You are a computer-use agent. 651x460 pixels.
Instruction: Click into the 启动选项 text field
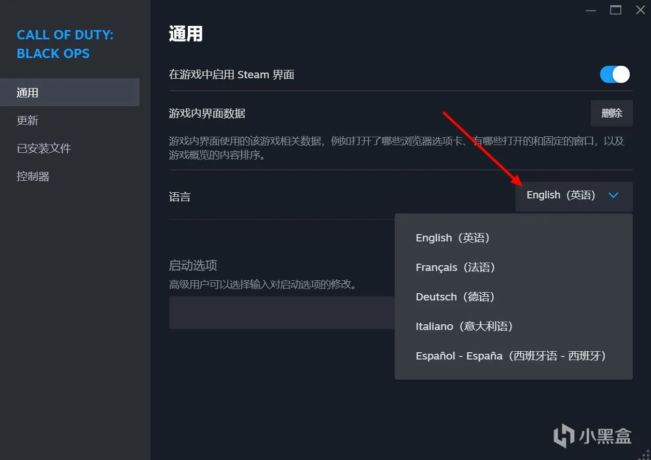click(282, 312)
